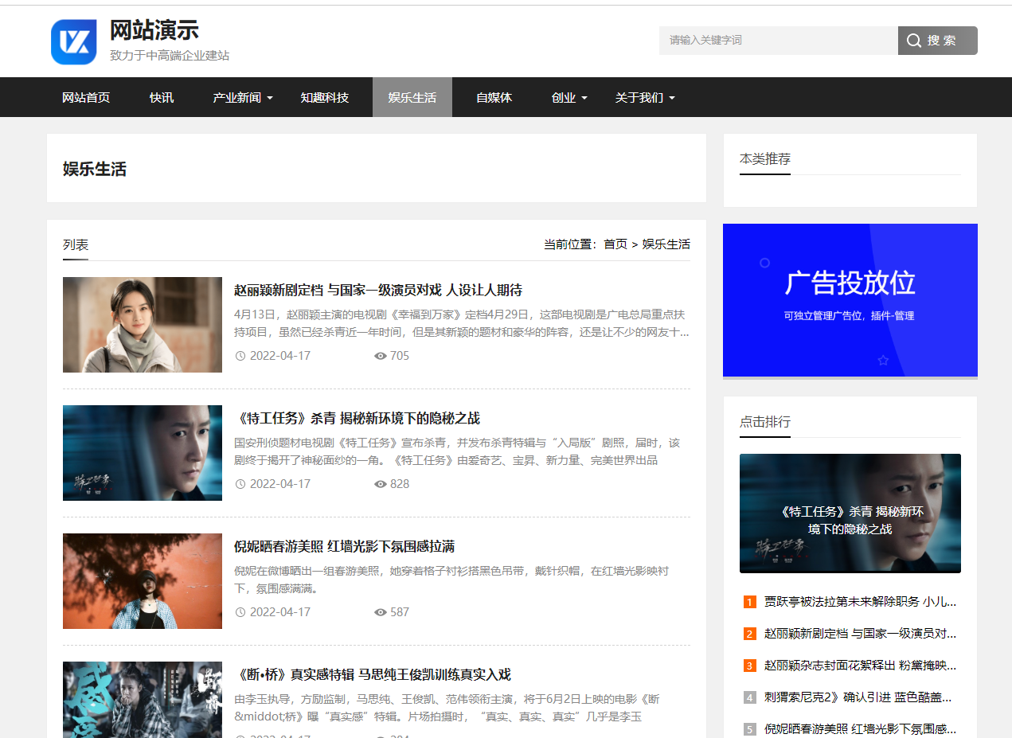1012x738 pixels.
Task: Click the 搜索 search button
Action: pos(938,41)
